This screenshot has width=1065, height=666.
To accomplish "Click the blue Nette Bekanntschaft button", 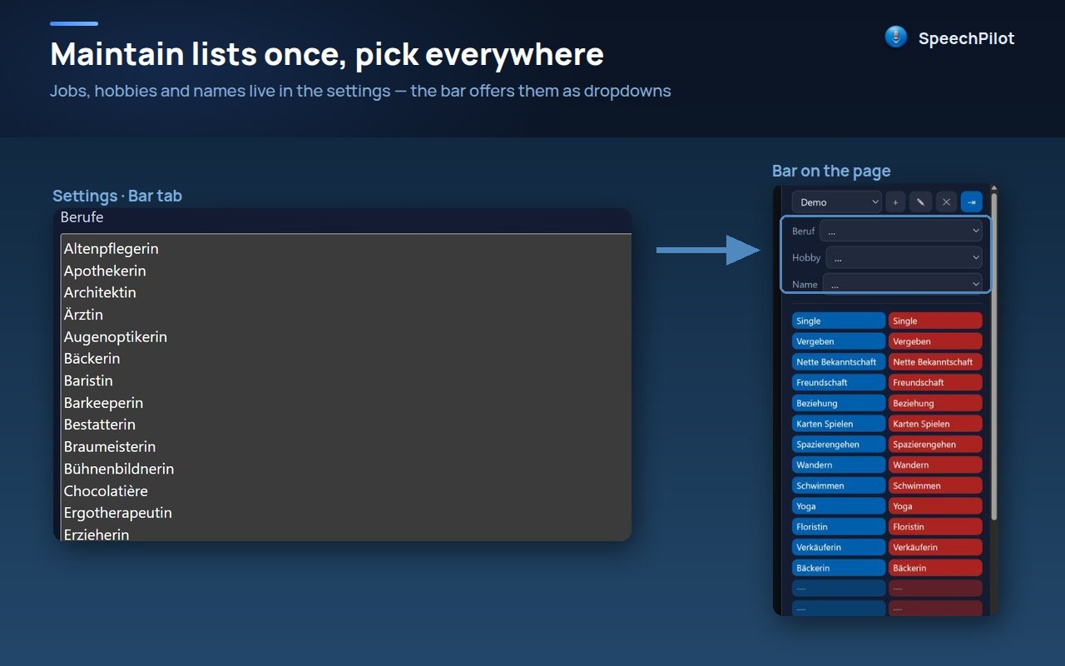I will click(x=839, y=362).
